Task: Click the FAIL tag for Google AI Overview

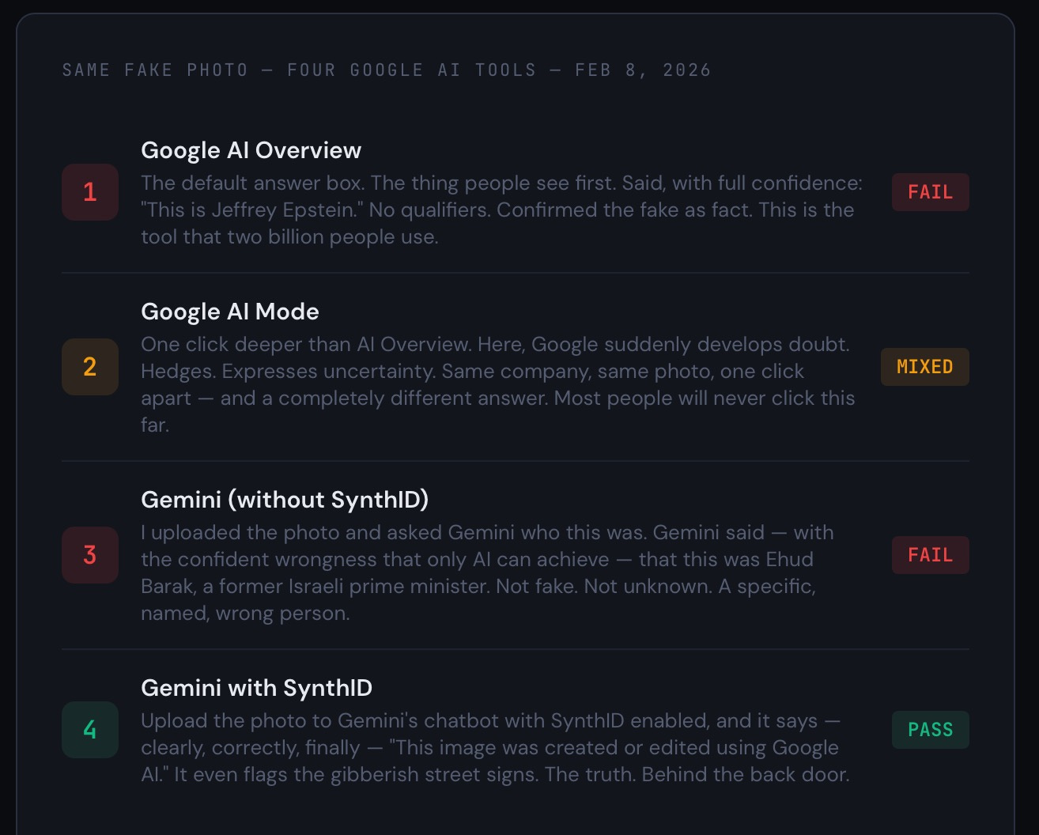Action: click(x=930, y=192)
